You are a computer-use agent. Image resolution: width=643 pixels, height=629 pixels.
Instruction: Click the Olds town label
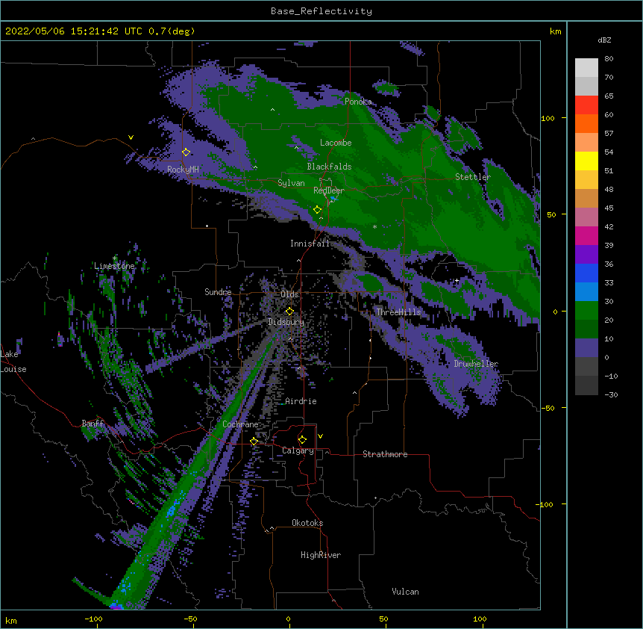289,294
